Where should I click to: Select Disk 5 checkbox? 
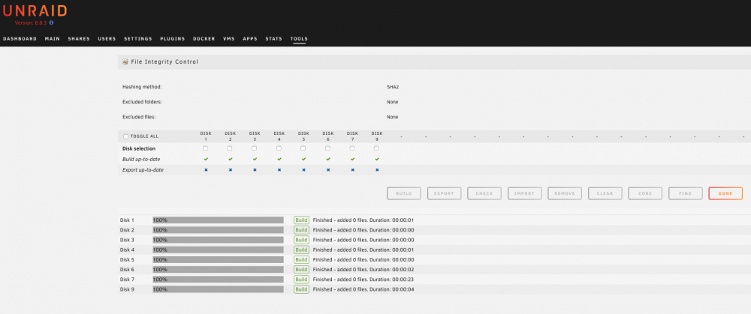coord(303,148)
